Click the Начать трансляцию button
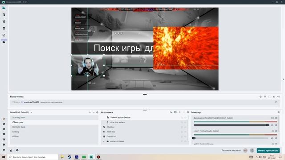Screen dimensions: 285x160 click(x=268, y=151)
